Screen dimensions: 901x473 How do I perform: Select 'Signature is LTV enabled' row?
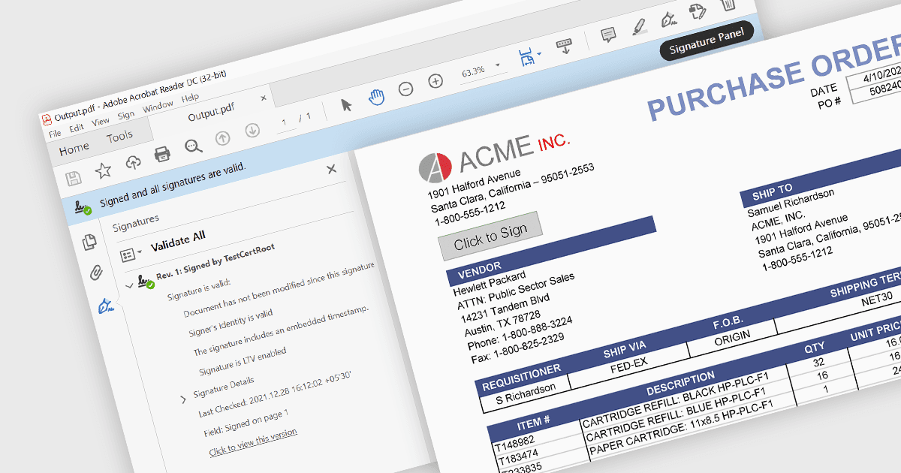[x=243, y=361]
